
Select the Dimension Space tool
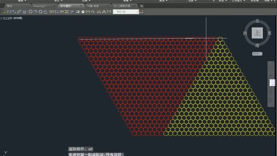[67, 12]
